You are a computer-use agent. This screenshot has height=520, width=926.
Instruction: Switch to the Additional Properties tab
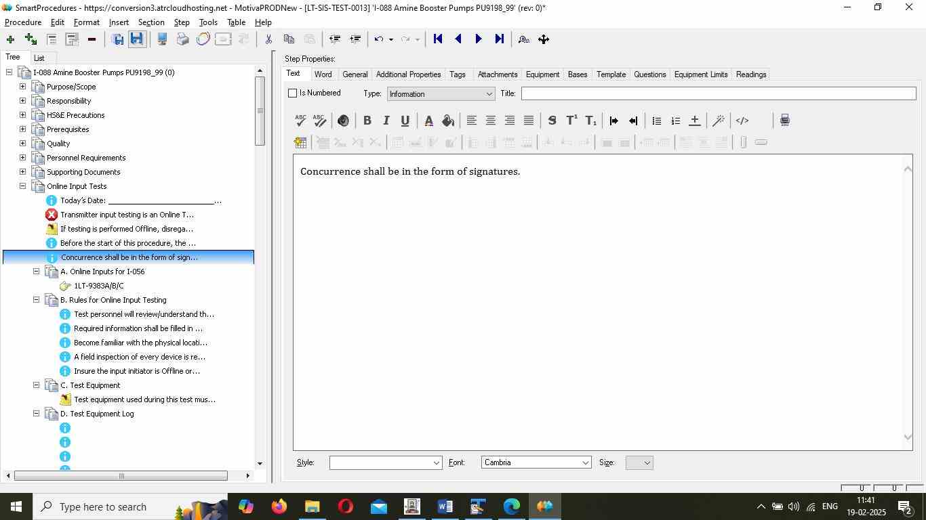pos(408,74)
